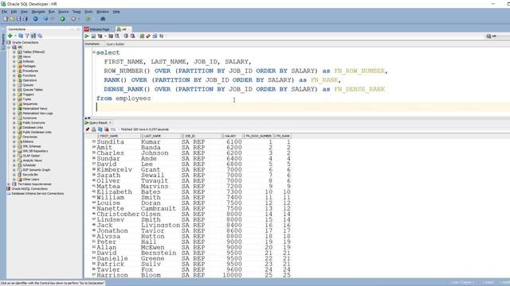Click the 'Bernstein' last name cell
This screenshot has width=510, height=286.
pos(159,253)
